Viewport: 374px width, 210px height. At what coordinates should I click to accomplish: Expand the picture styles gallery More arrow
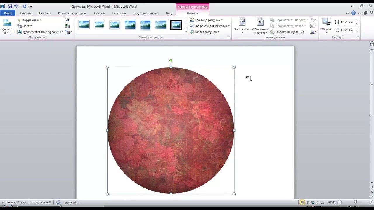pos(186,32)
